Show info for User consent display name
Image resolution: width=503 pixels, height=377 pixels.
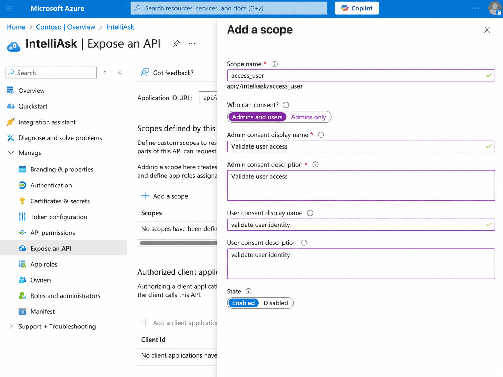(310, 213)
